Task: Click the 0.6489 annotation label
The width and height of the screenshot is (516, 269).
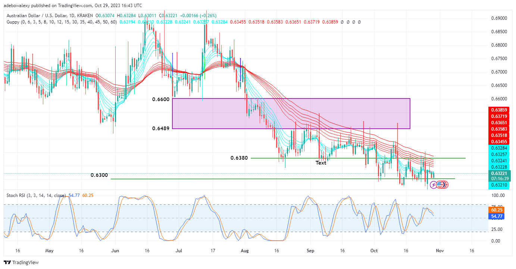Action: [x=161, y=128]
